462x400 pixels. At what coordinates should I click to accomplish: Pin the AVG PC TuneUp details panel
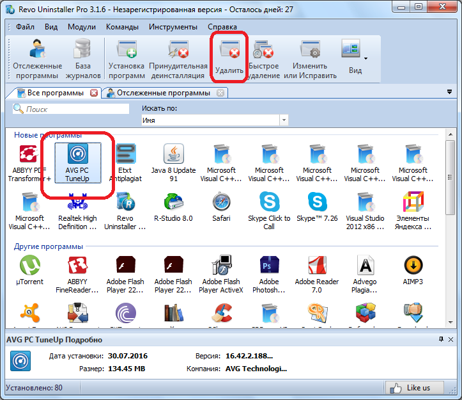tap(441, 339)
